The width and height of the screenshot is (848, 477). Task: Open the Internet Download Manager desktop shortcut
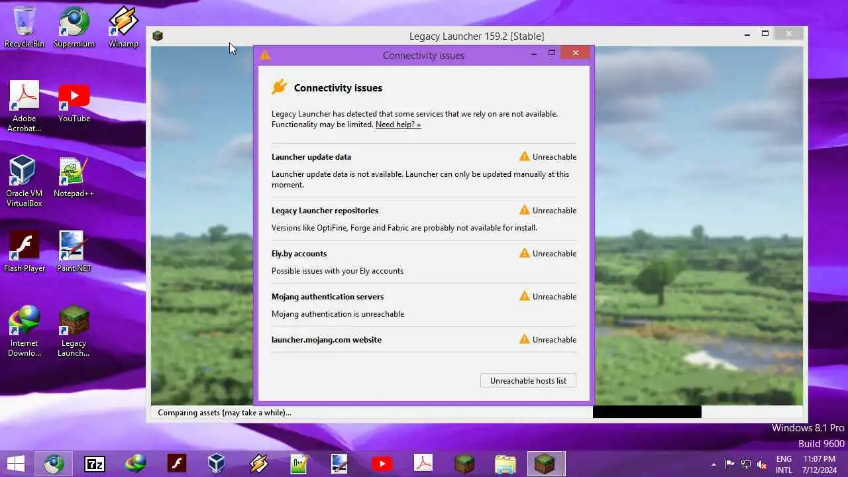point(25,331)
